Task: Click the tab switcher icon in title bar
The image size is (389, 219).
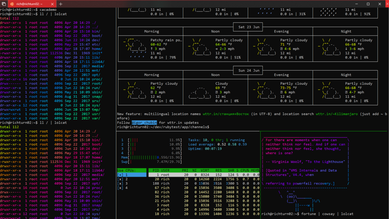Action: 4,4
